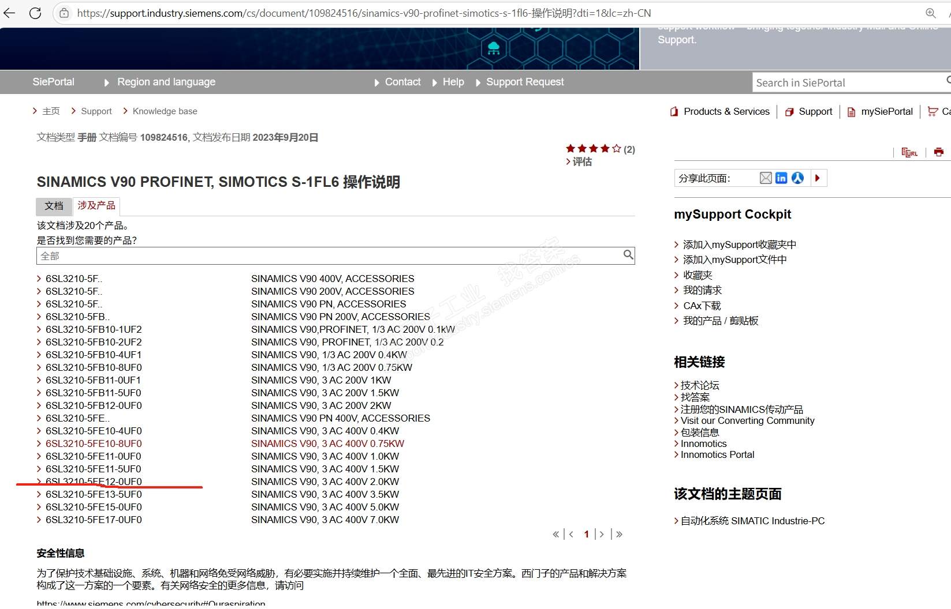Select the 涉及产品 tab
Image resolution: width=951 pixels, height=609 pixels.
pos(96,206)
